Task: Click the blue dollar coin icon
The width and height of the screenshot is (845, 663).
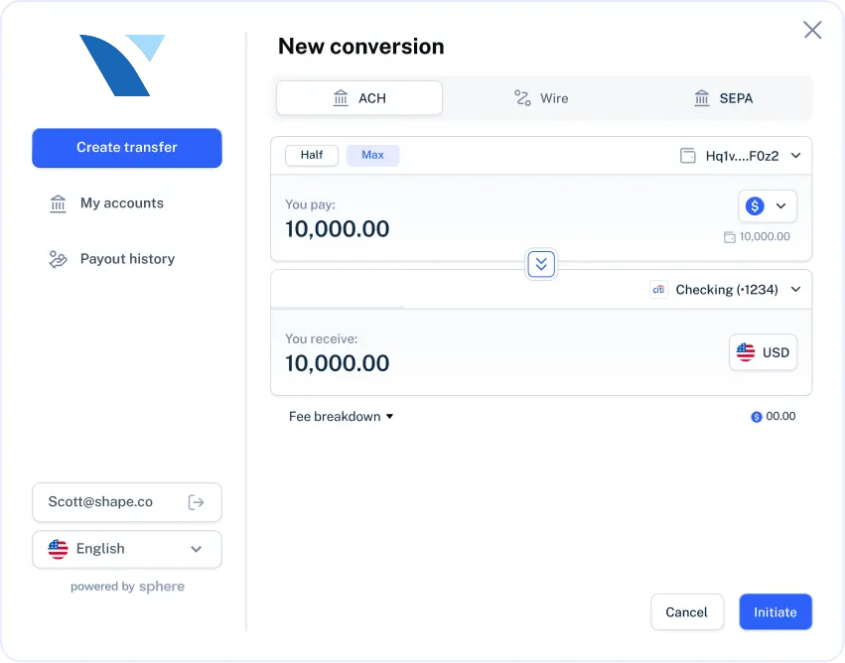Action: [755, 205]
